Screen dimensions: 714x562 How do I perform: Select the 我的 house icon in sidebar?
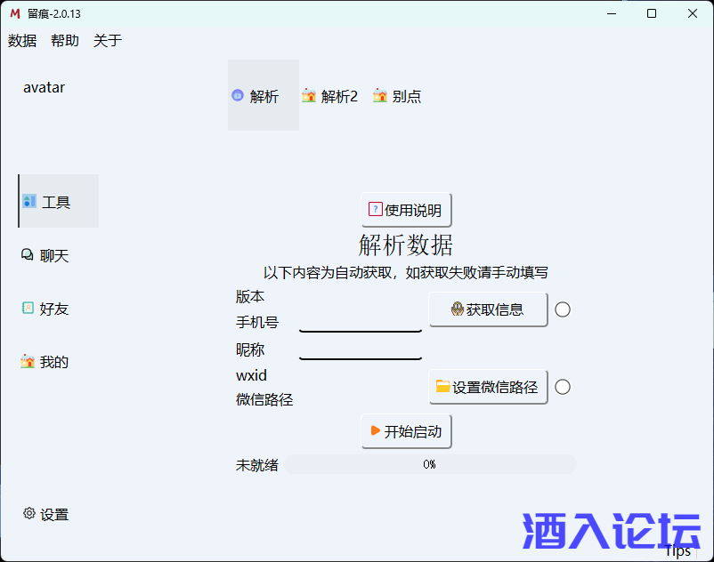click(x=28, y=361)
